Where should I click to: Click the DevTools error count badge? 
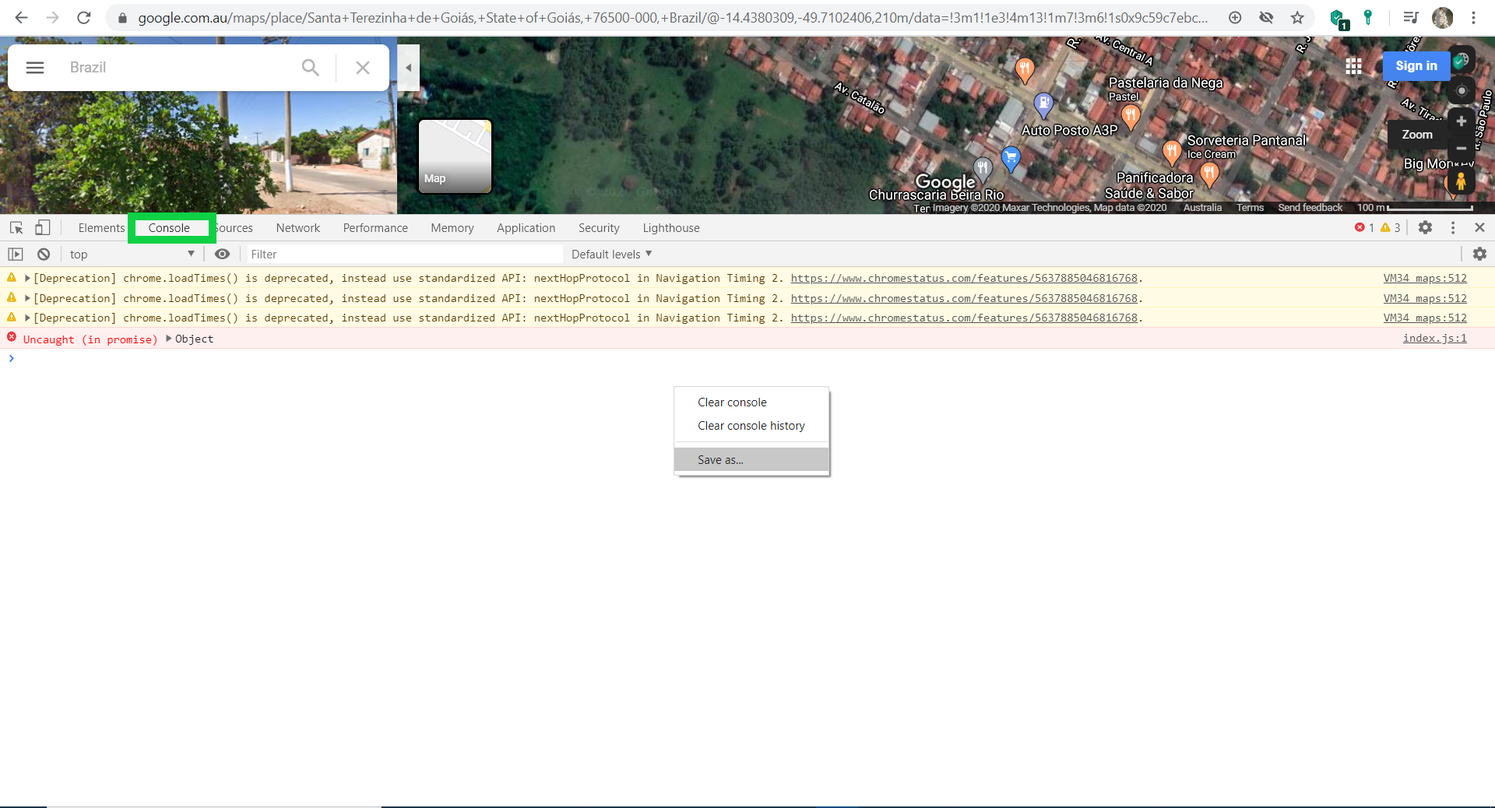click(x=1364, y=228)
